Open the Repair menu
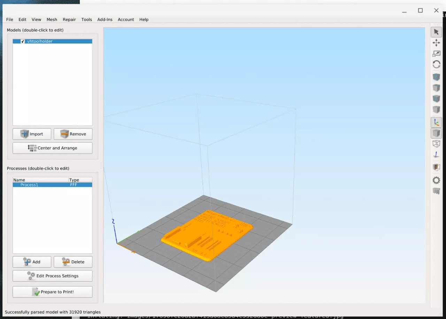This screenshot has height=319, width=446. 69,19
